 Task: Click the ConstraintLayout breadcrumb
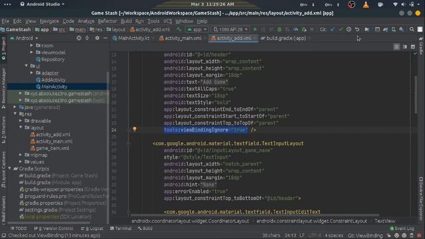311,221
